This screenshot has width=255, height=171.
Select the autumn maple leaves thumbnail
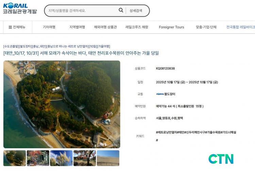point(38,158)
